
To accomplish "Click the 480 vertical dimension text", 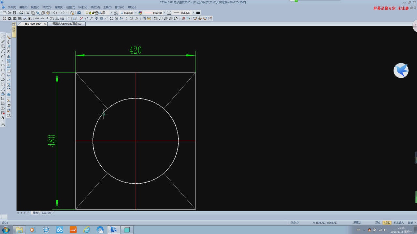I will click(x=52, y=140).
